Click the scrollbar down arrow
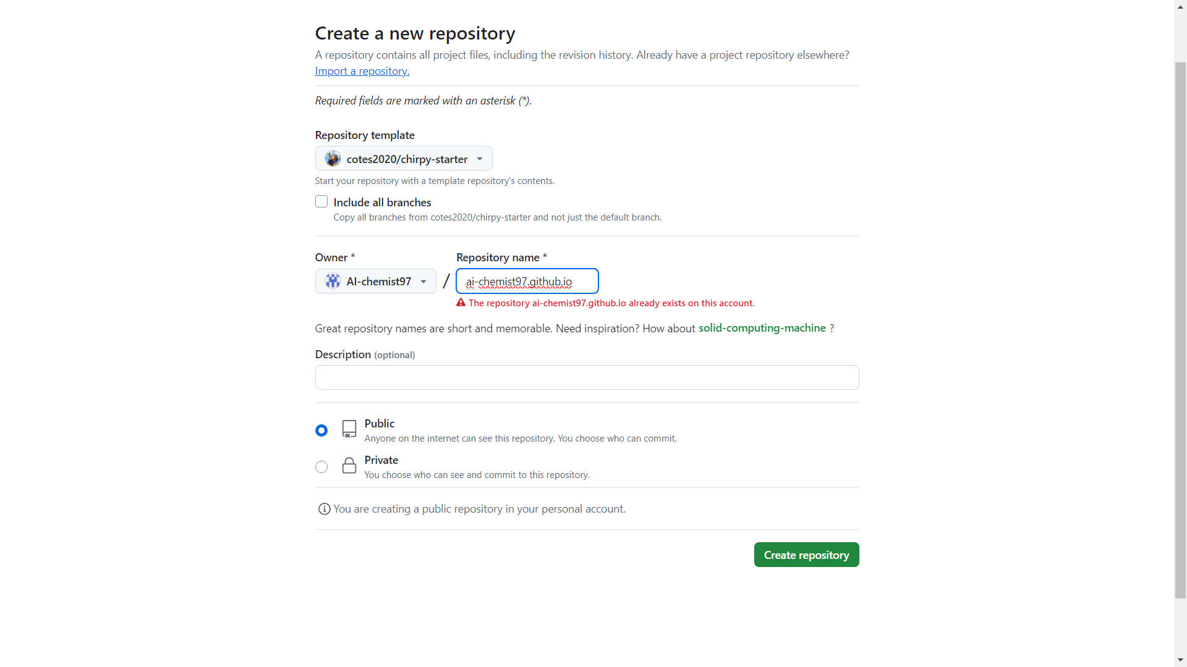 click(x=1180, y=660)
